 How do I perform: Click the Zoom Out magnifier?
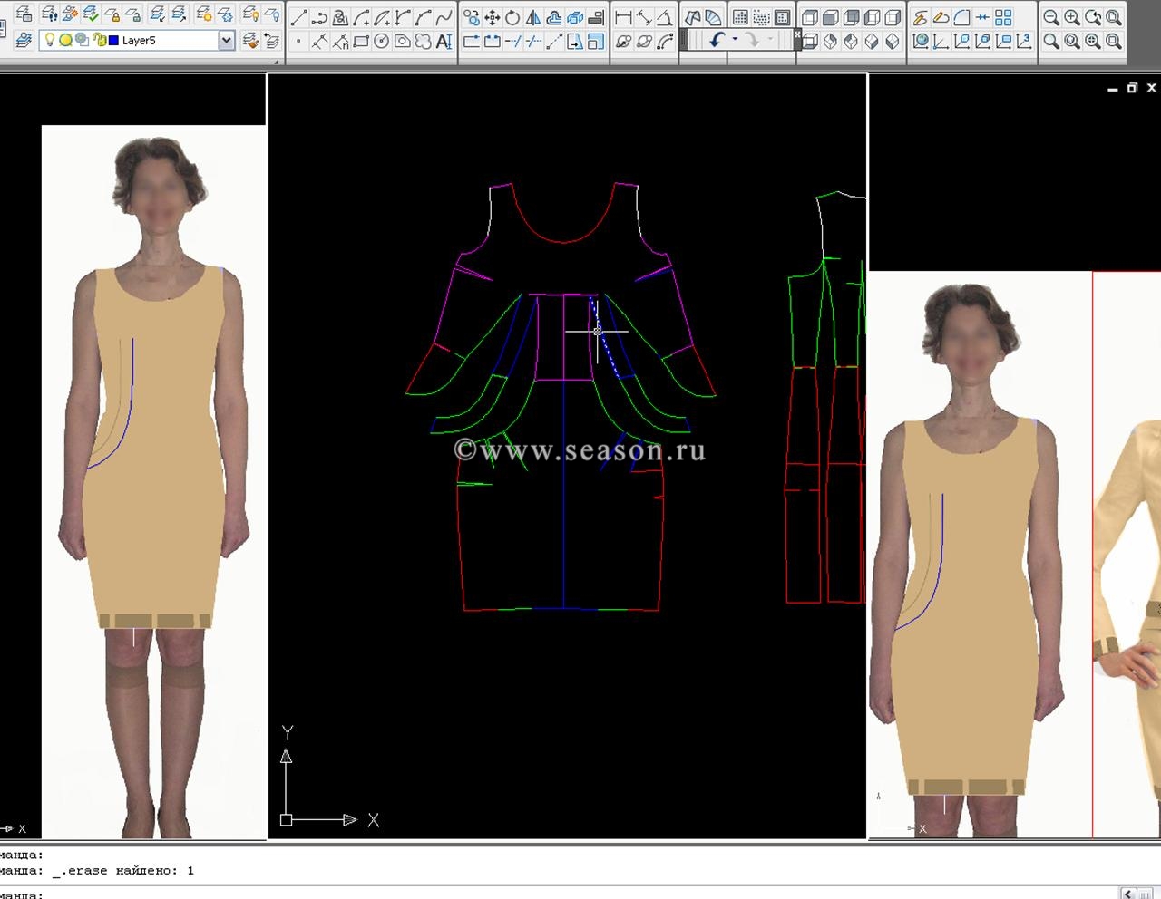1051,18
